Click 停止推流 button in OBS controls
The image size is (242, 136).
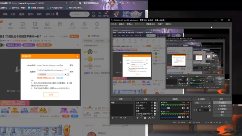pyautogui.click(x=222, y=102)
